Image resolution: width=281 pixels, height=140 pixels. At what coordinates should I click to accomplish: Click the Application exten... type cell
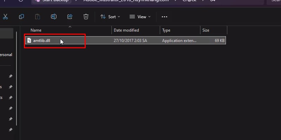179,41
